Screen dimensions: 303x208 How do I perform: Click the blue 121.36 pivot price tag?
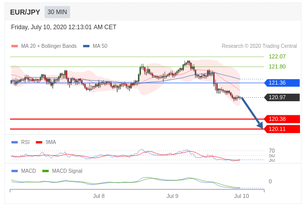(x=282, y=83)
